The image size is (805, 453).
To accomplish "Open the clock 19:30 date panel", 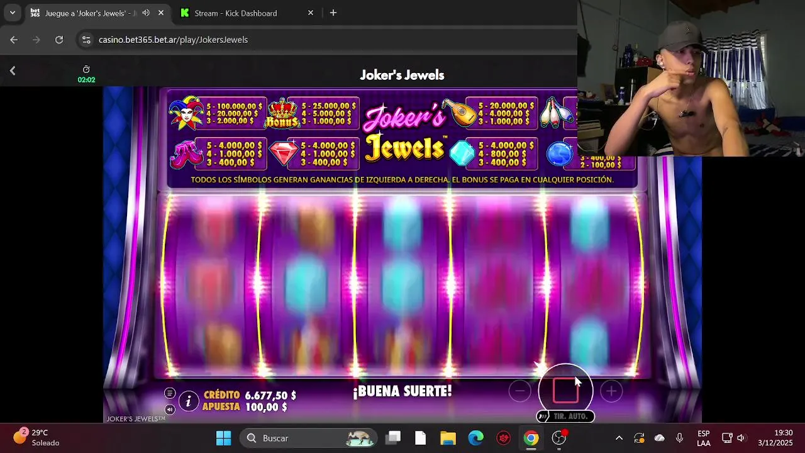I will point(775,438).
